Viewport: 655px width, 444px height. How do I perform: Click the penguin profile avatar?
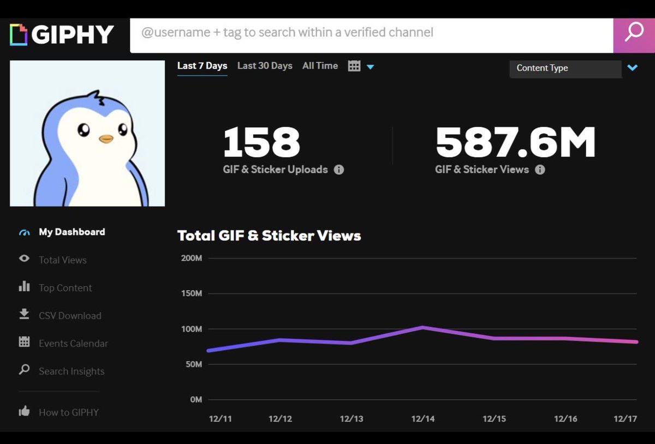tap(87, 134)
